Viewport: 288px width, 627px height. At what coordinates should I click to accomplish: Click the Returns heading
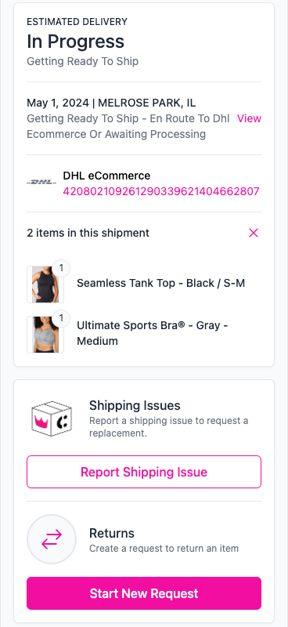coord(112,533)
